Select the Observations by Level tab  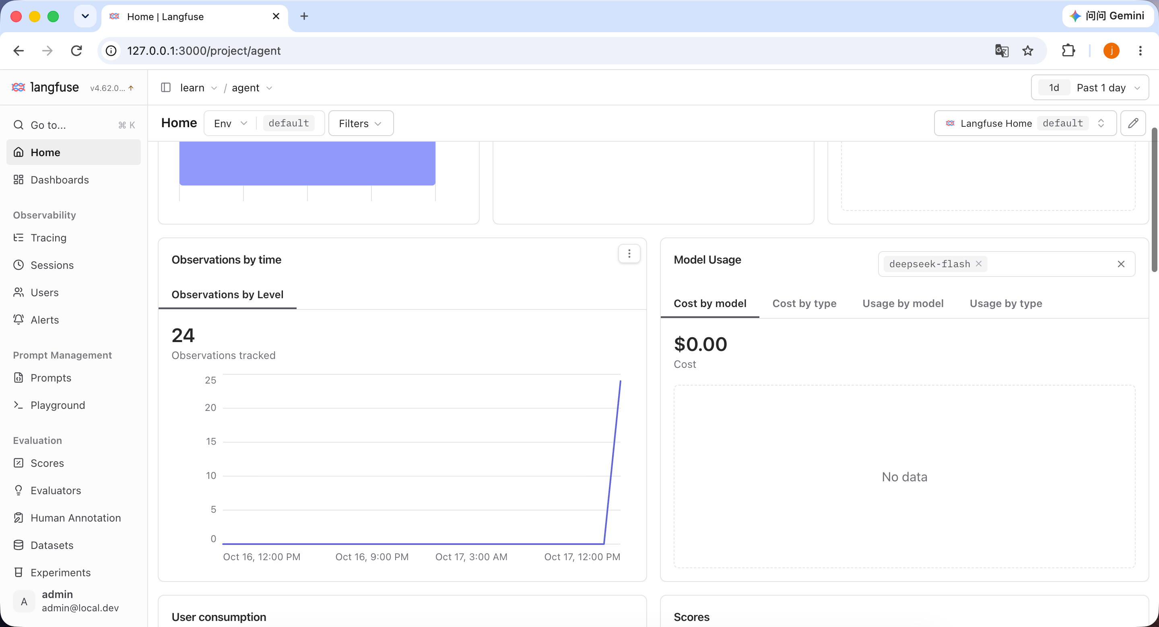coord(227,294)
